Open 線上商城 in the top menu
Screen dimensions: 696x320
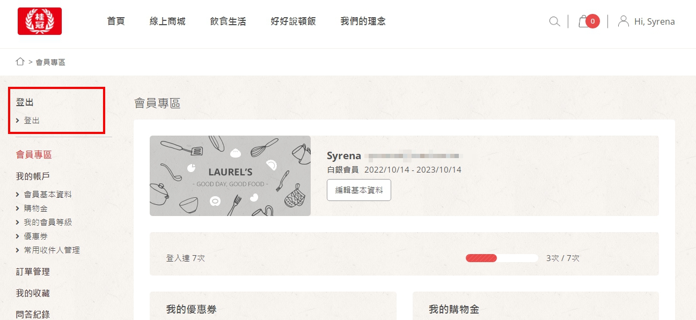(x=167, y=21)
